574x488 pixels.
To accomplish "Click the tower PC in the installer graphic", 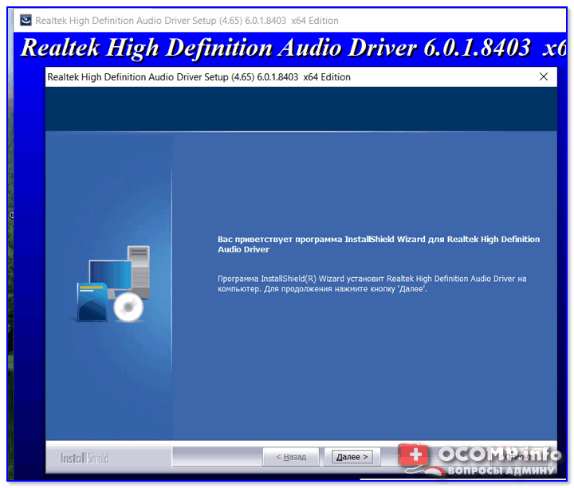I will tap(136, 268).
